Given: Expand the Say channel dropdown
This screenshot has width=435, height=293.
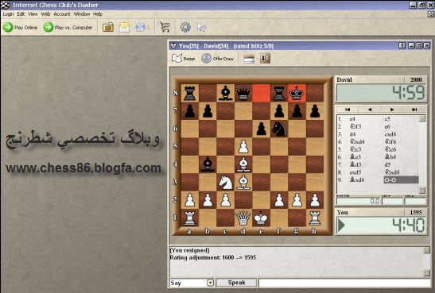Looking at the screenshot, I should [211, 283].
